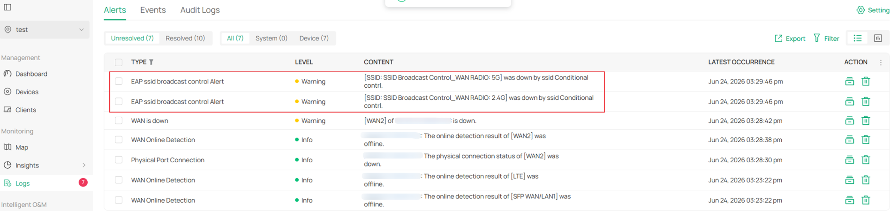
Task: Select the System (0) filter
Action: [x=272, y=38]
